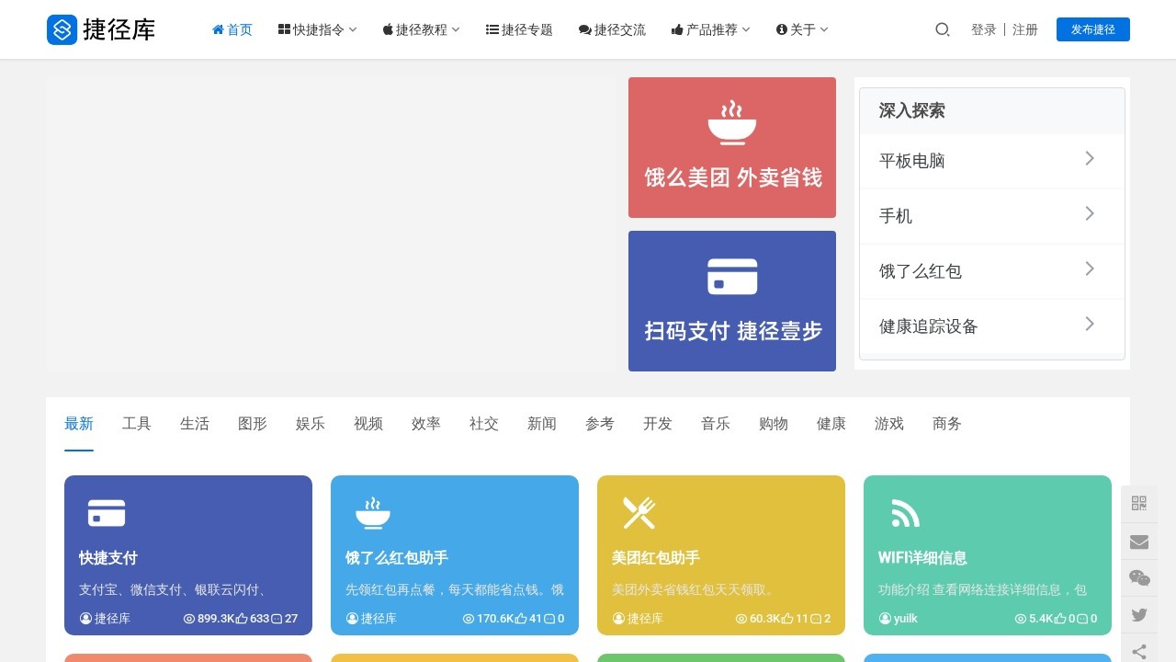Click the steaming bowl icon in red banner
The width and height of the screenshot is (1176, 662).
[x=732, y=123]
